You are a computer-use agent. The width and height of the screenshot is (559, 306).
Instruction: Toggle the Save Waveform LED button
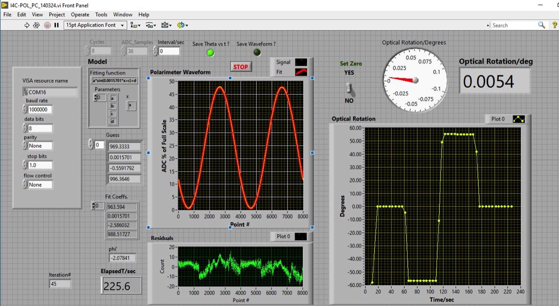pyautogui.click(x=257, y=52)
